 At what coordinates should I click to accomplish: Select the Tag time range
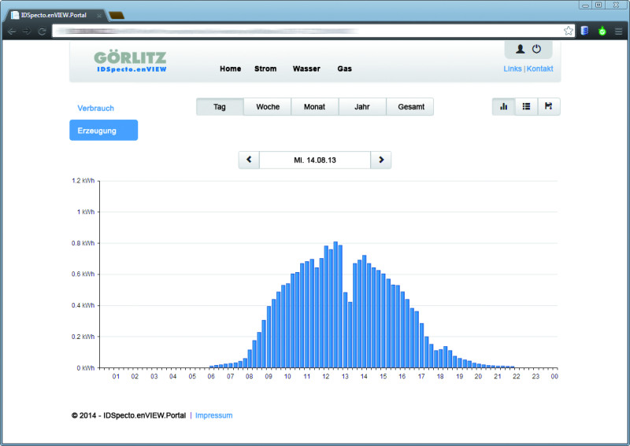point(220,107)
